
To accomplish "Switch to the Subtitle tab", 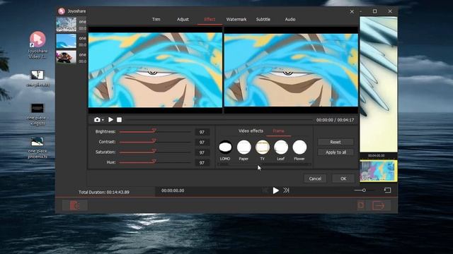I will pos(263,19).
